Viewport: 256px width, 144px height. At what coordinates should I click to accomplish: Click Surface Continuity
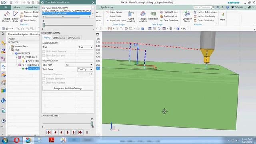204,16
